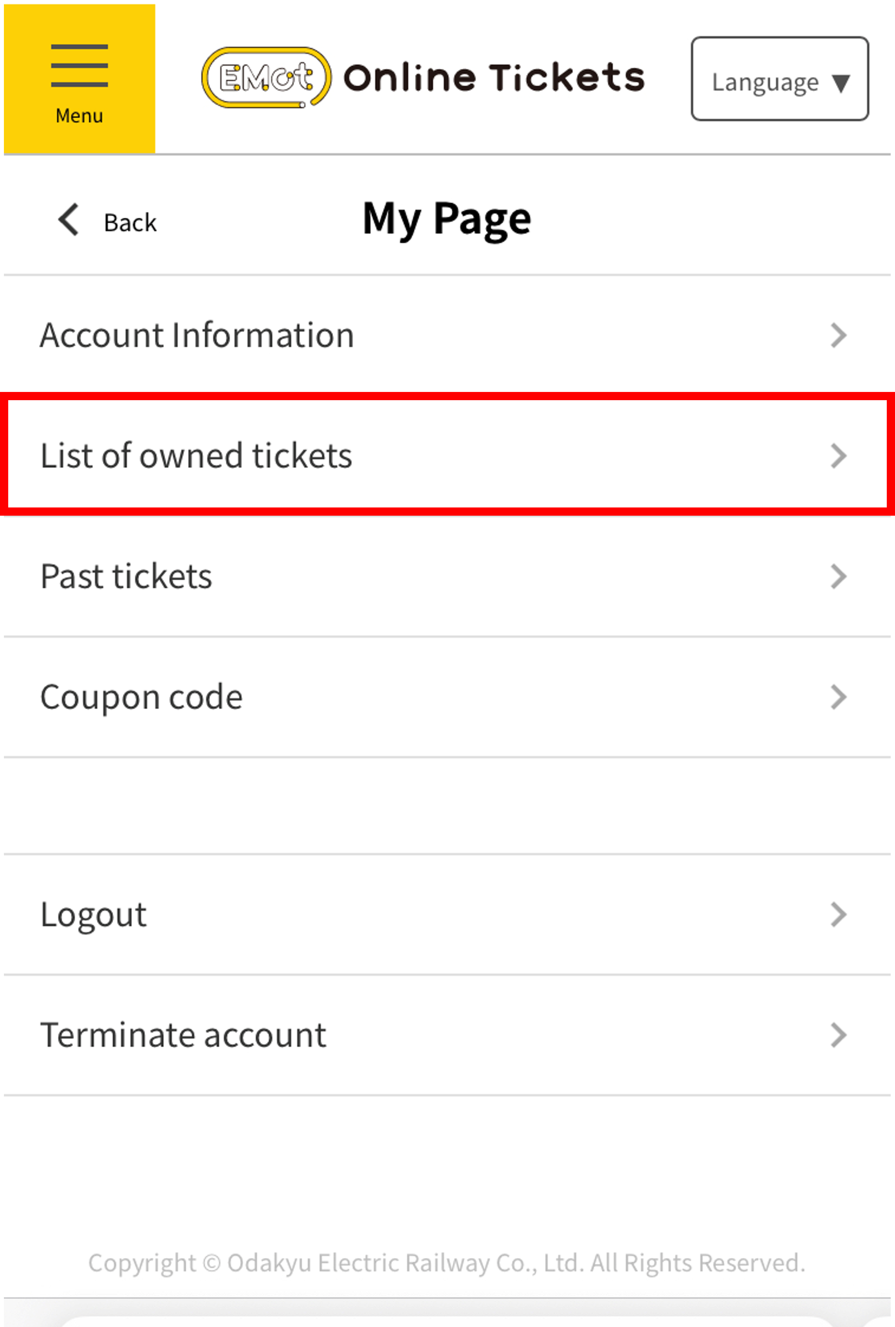Click the back arrow chevron

click(x=69, y=220)
